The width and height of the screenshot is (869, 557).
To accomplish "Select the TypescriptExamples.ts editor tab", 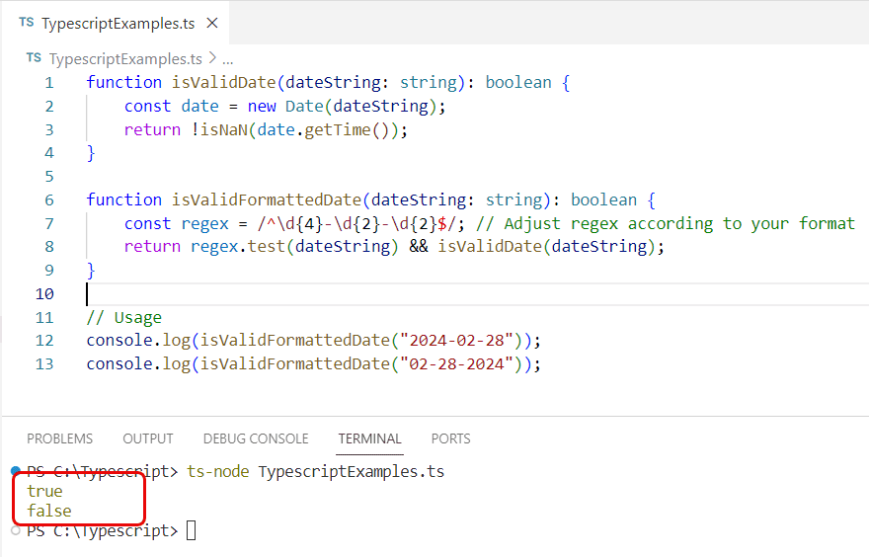I will [115, 24].
